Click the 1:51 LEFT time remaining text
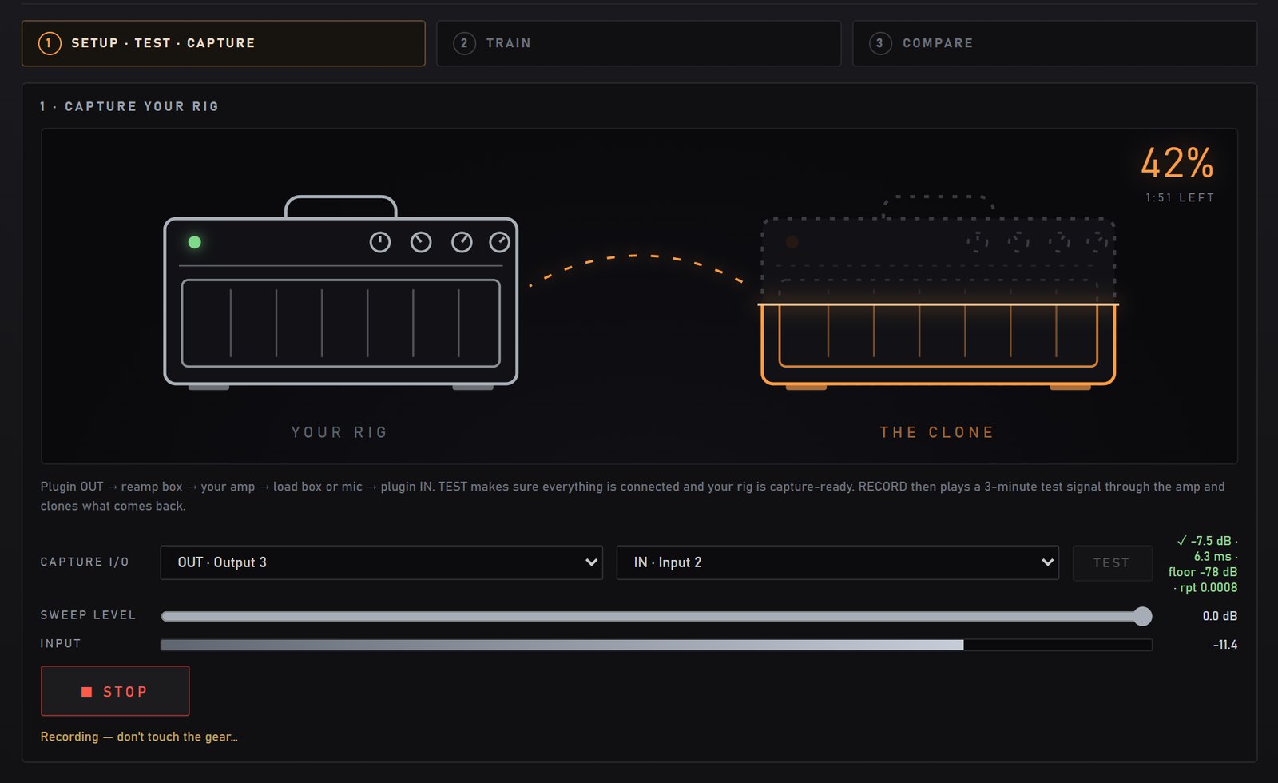This screenshot has height=783, width=1278. coord(1180,197)
